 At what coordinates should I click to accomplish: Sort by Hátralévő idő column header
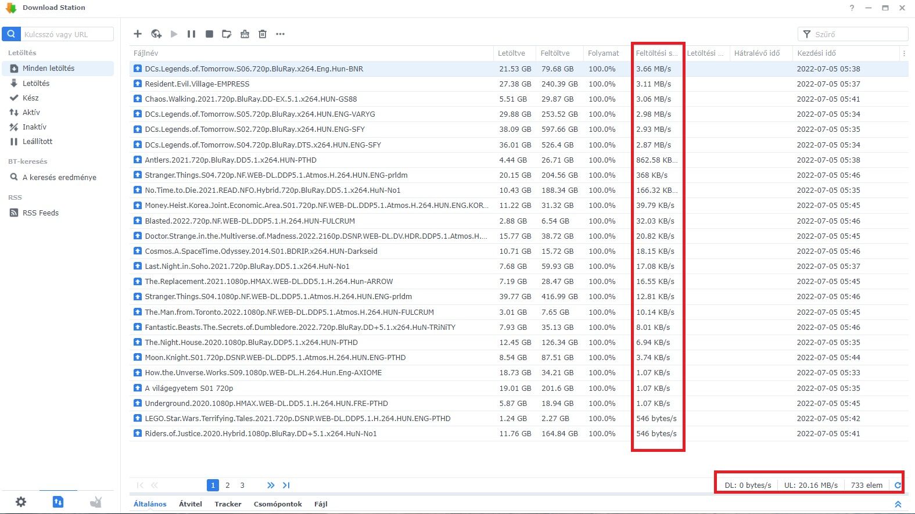(760, 53)
